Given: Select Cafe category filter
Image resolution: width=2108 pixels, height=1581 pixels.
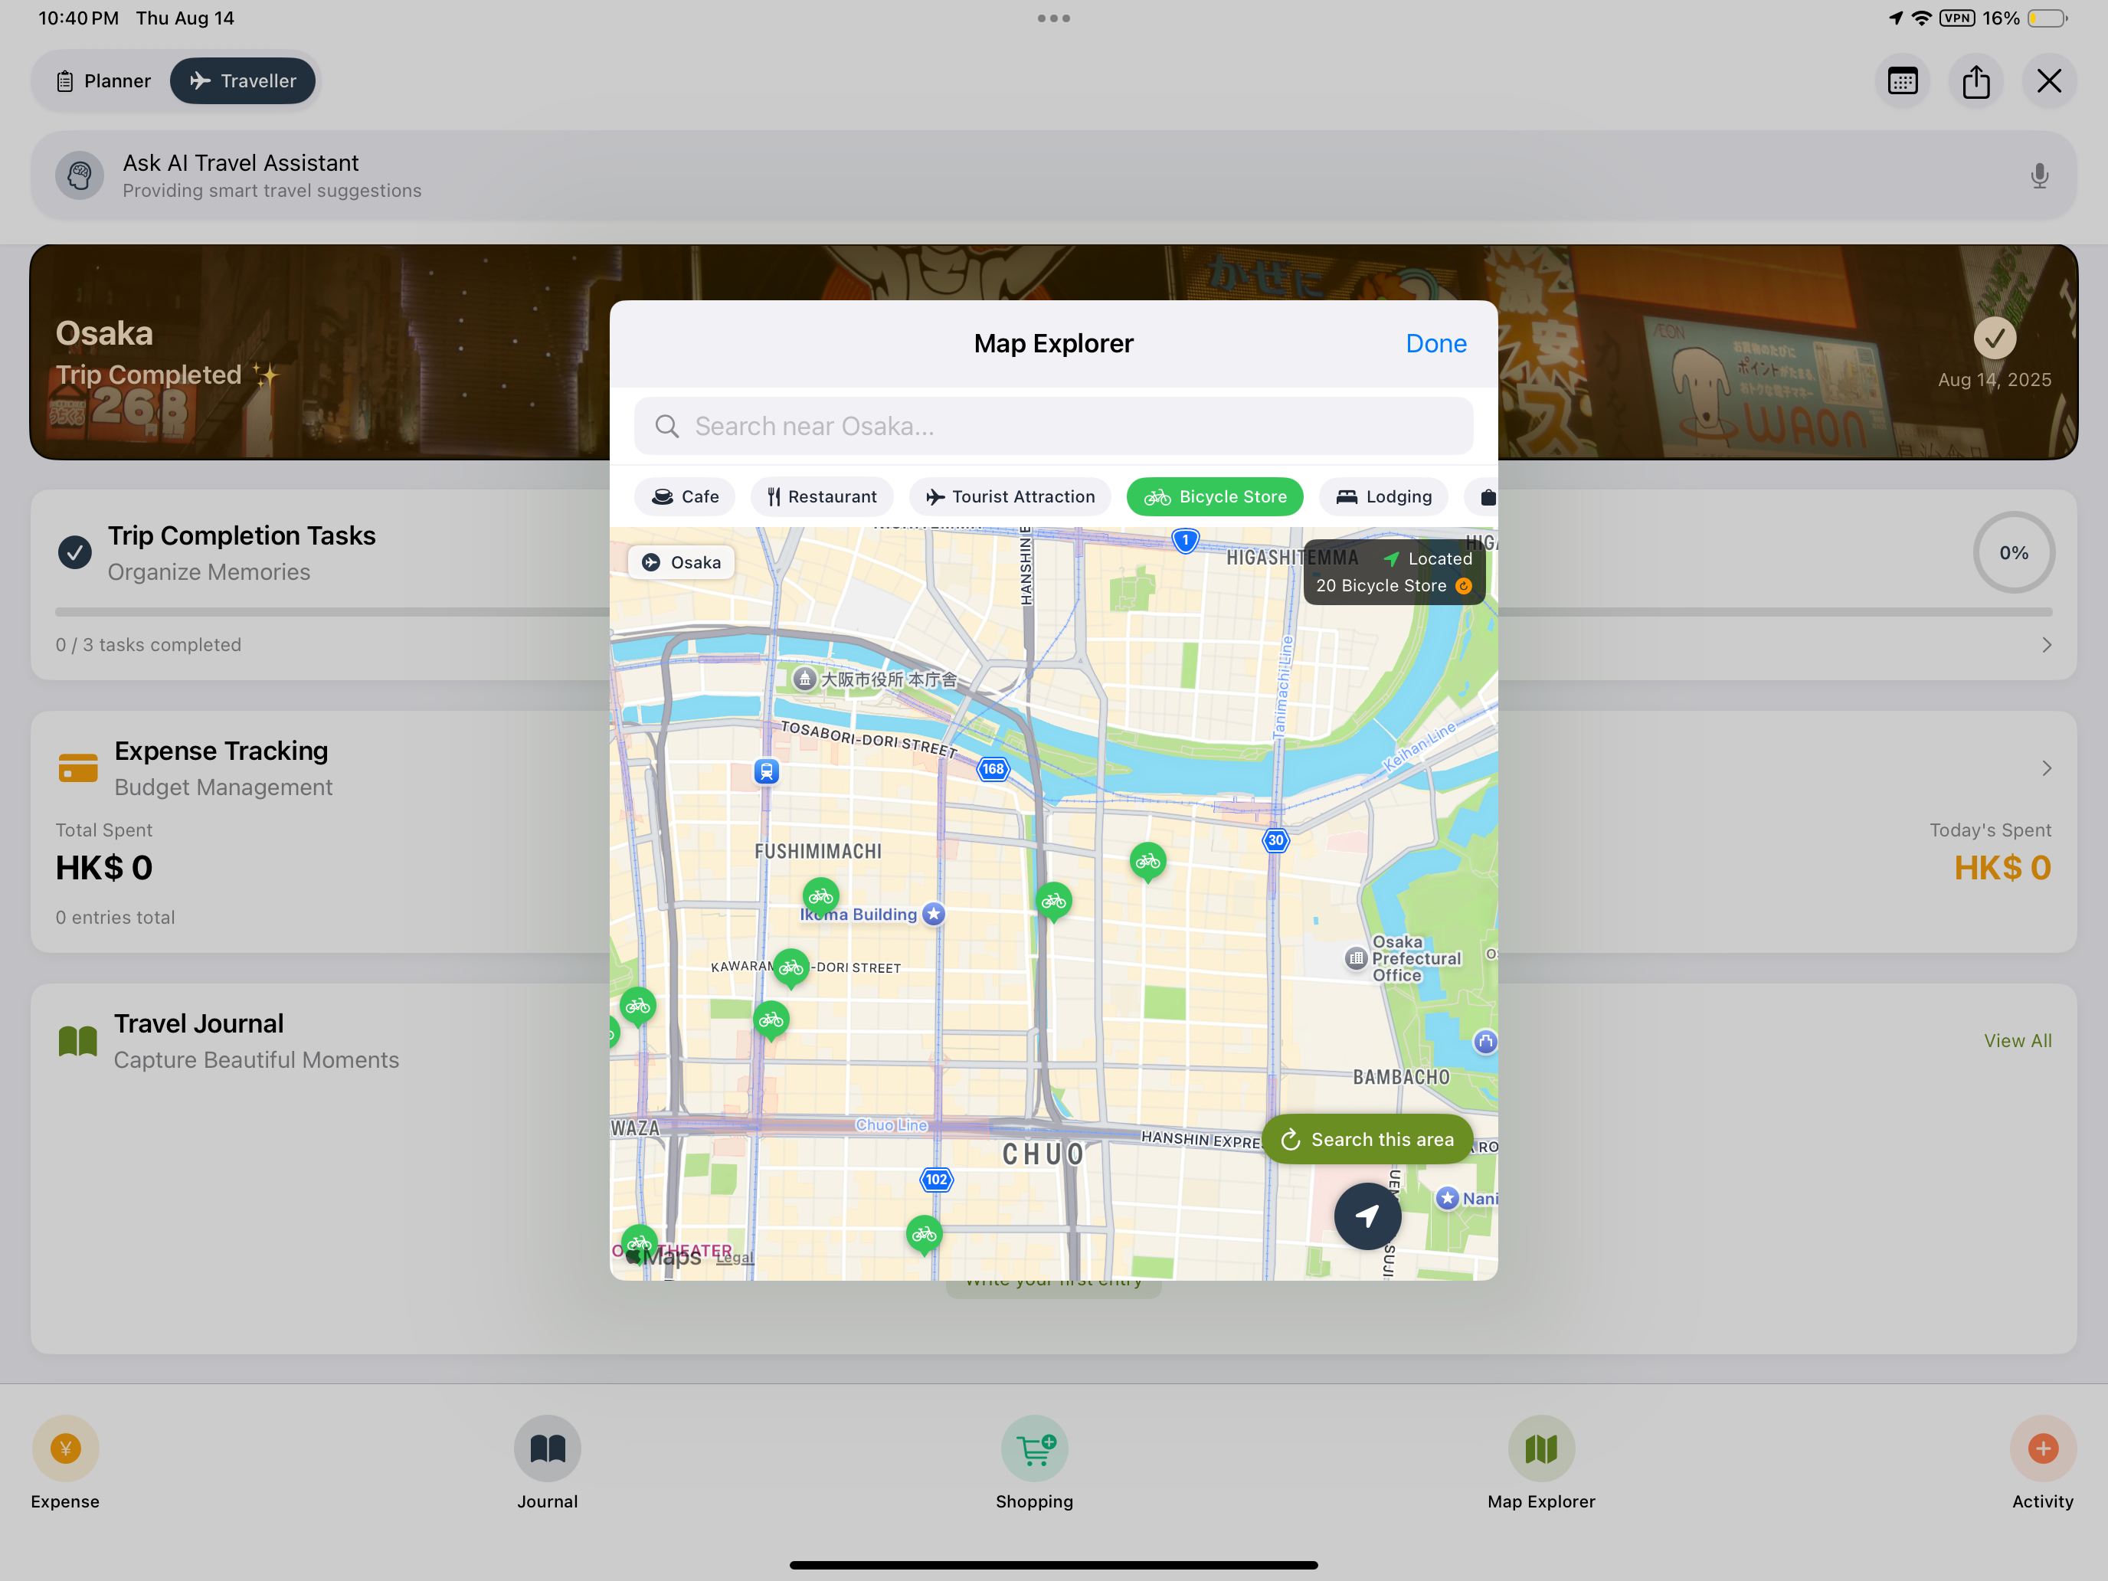Looking at the screenshot, I should click(684, 496).
